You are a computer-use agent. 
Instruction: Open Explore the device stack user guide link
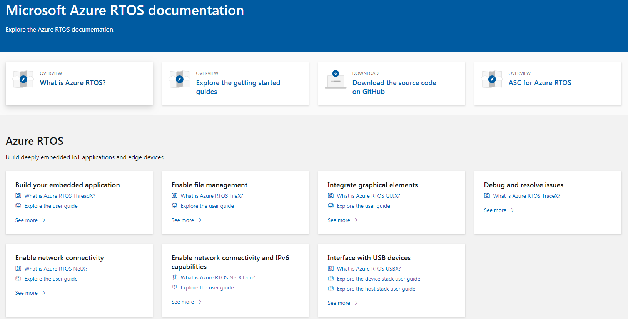[x=379, y=279]
